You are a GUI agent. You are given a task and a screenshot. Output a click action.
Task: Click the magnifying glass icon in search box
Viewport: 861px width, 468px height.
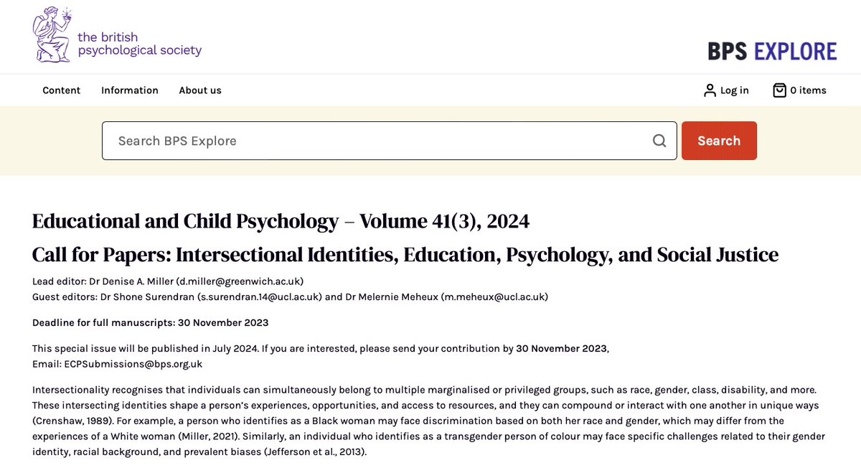pyautogui.click(x=659, y=141)
